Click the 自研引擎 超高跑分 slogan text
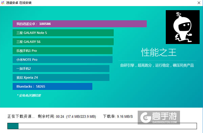Screen dimensions: 203x133 pyautogui.click(x=157, y=65)
